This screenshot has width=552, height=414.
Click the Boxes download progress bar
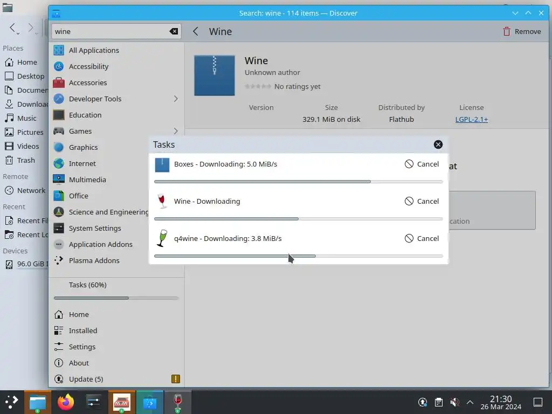click(x=299, y=182)
